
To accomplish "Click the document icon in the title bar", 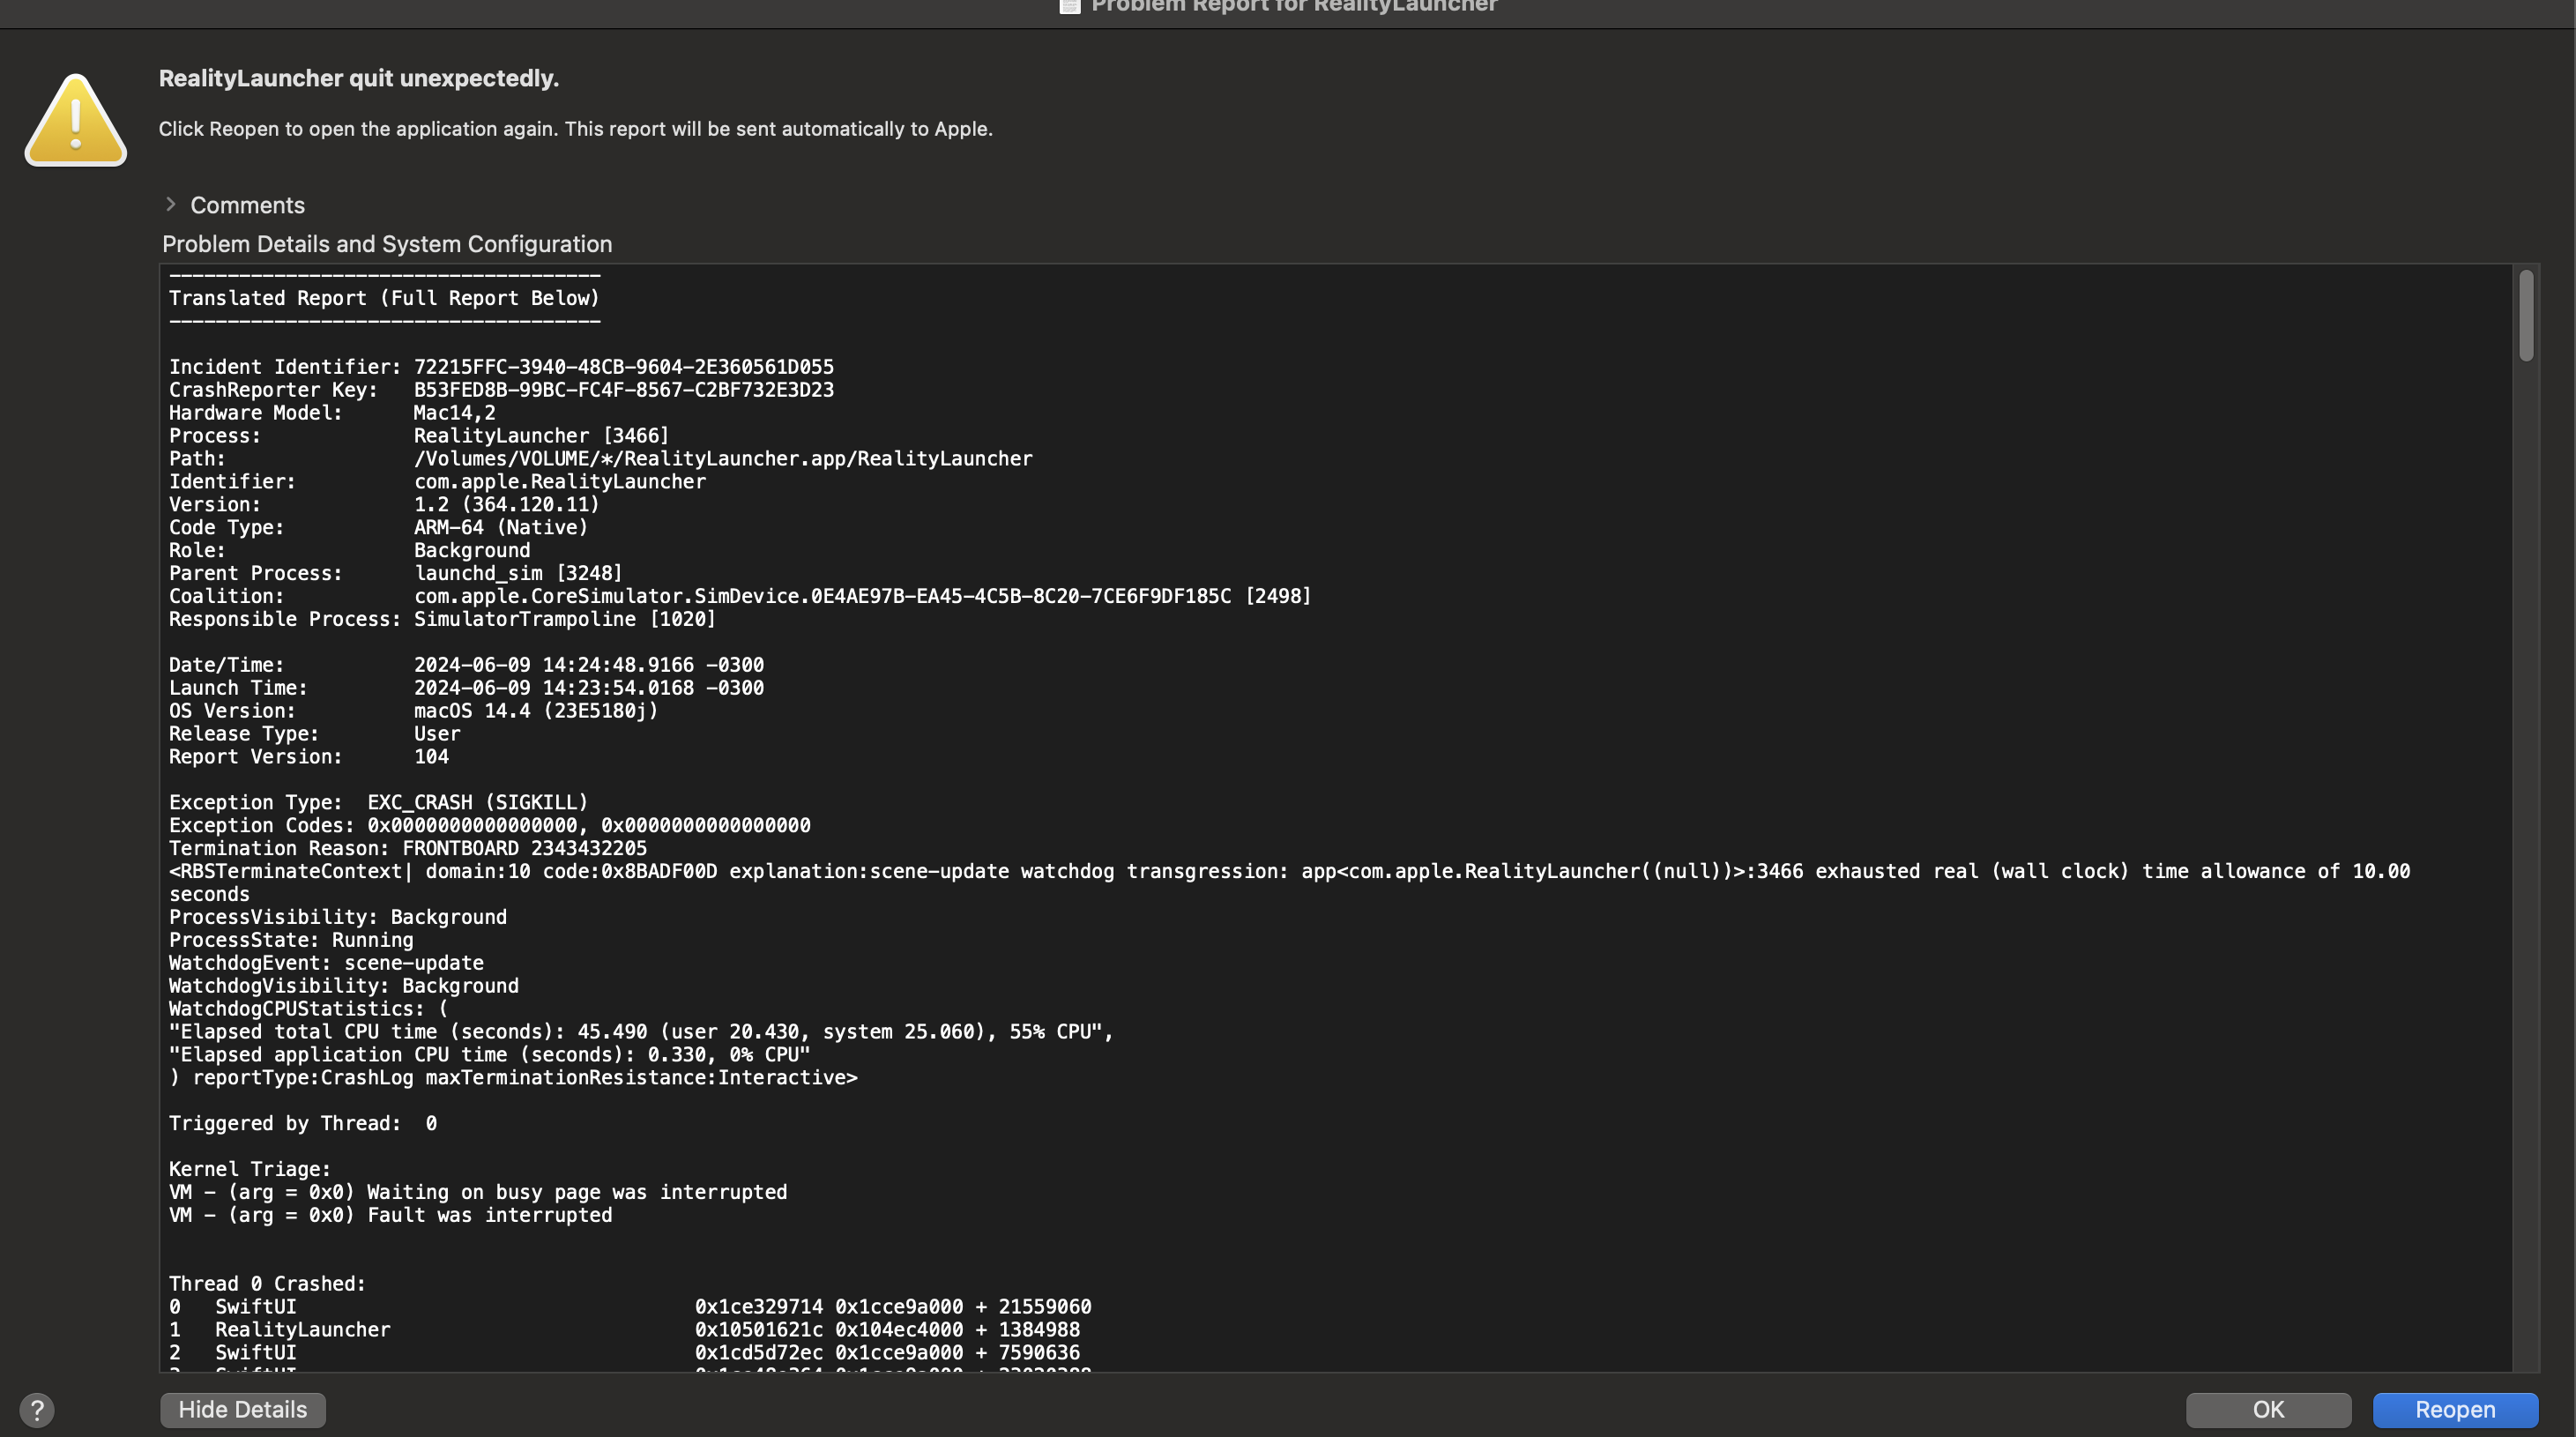I will (x=1070, y=6).
